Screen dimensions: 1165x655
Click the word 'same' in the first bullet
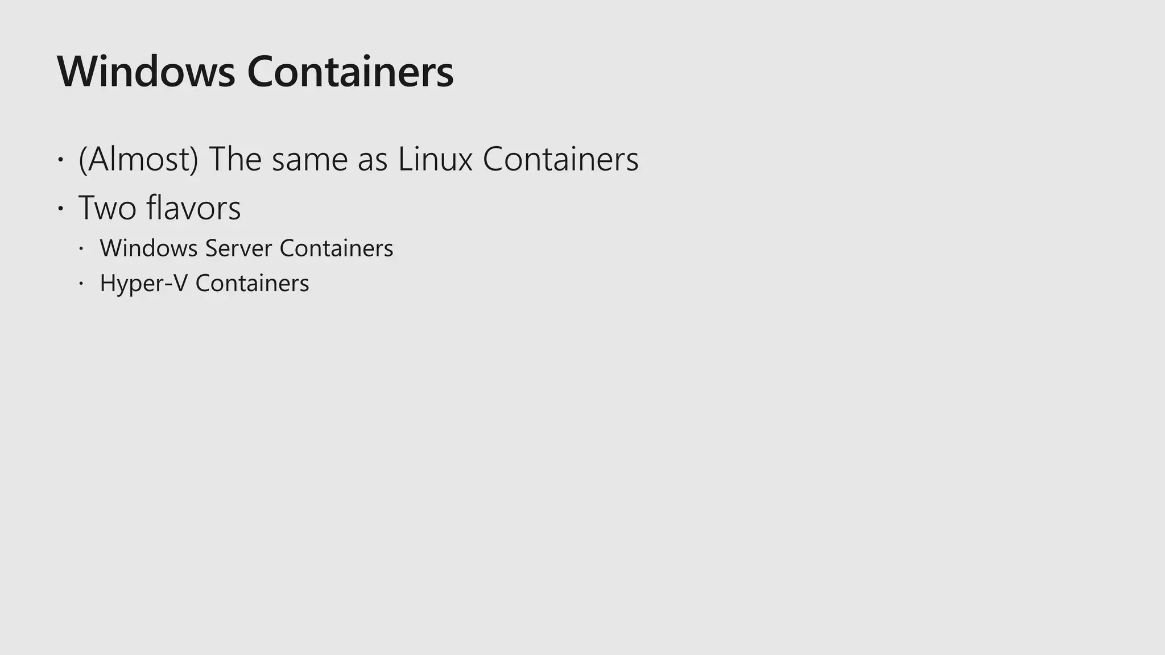(x=309, y=160)
